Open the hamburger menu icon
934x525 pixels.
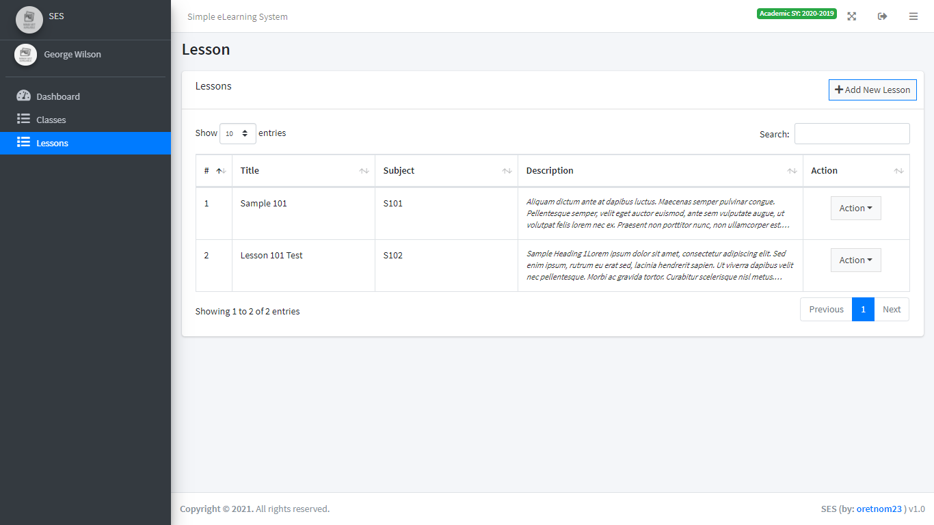913,16
